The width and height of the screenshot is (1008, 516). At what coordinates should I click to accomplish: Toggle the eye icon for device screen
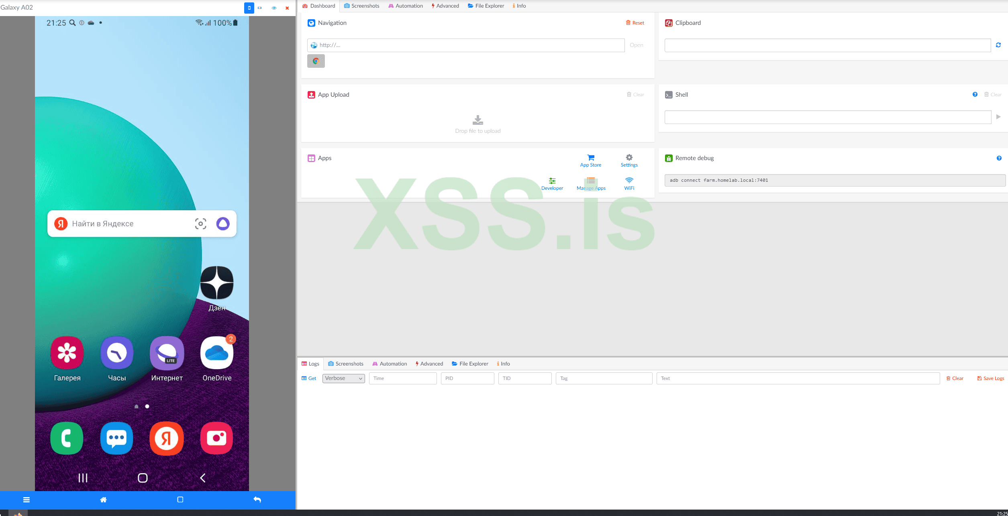274,8
